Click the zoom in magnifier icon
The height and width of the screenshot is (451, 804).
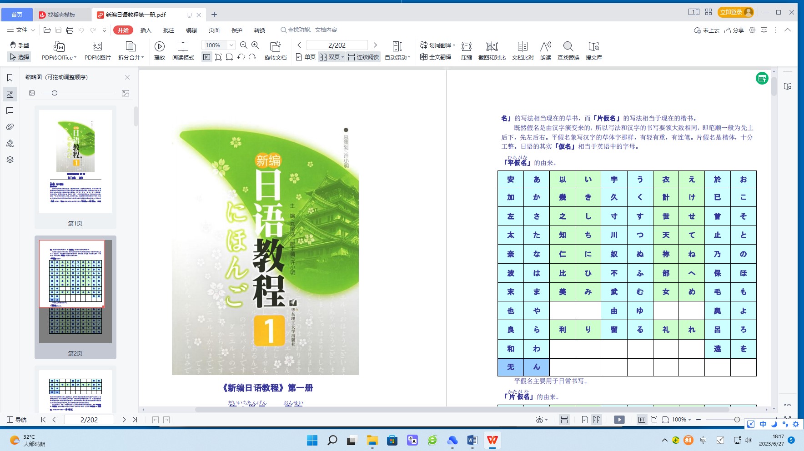[255, 45]
